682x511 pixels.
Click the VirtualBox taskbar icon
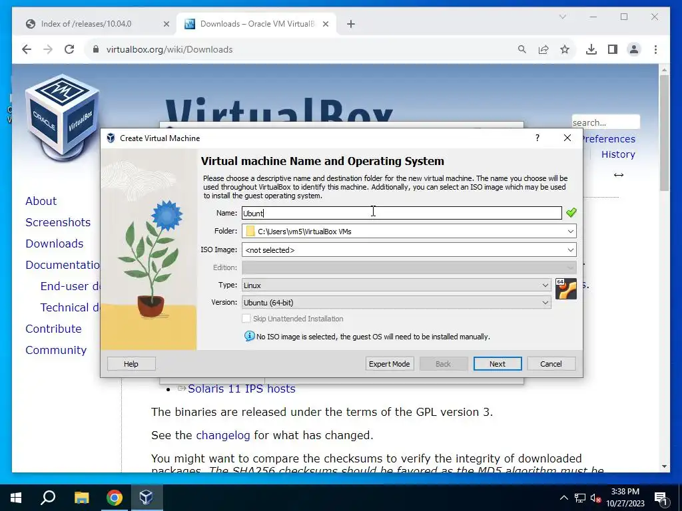(147, 498)
